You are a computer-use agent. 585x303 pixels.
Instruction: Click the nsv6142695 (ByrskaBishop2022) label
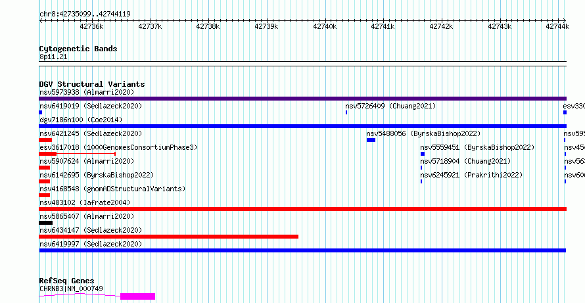(96, 175)
